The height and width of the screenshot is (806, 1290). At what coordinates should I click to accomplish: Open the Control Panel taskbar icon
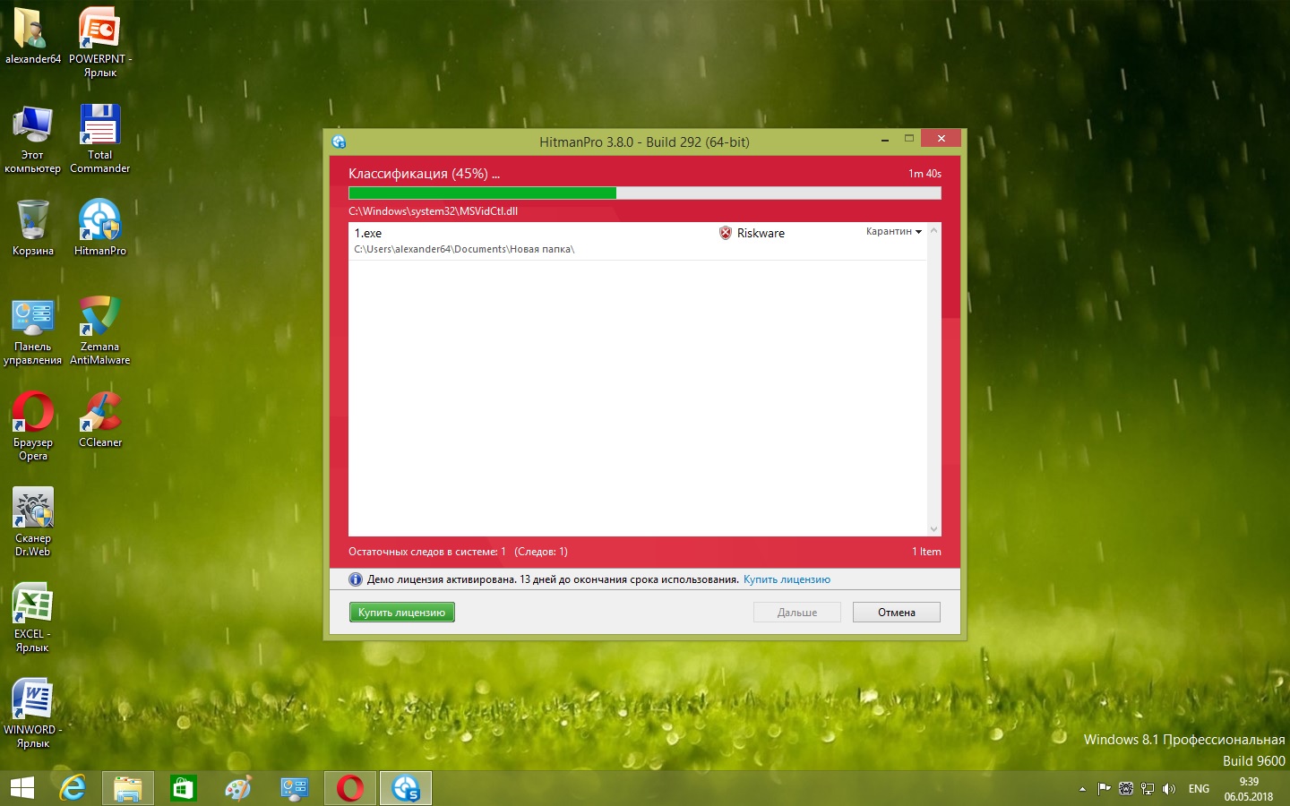[x=294, y=788]
